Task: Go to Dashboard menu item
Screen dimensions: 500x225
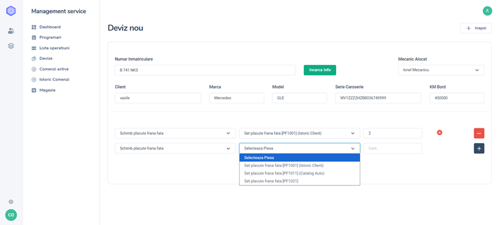Action: pos(50,27)
